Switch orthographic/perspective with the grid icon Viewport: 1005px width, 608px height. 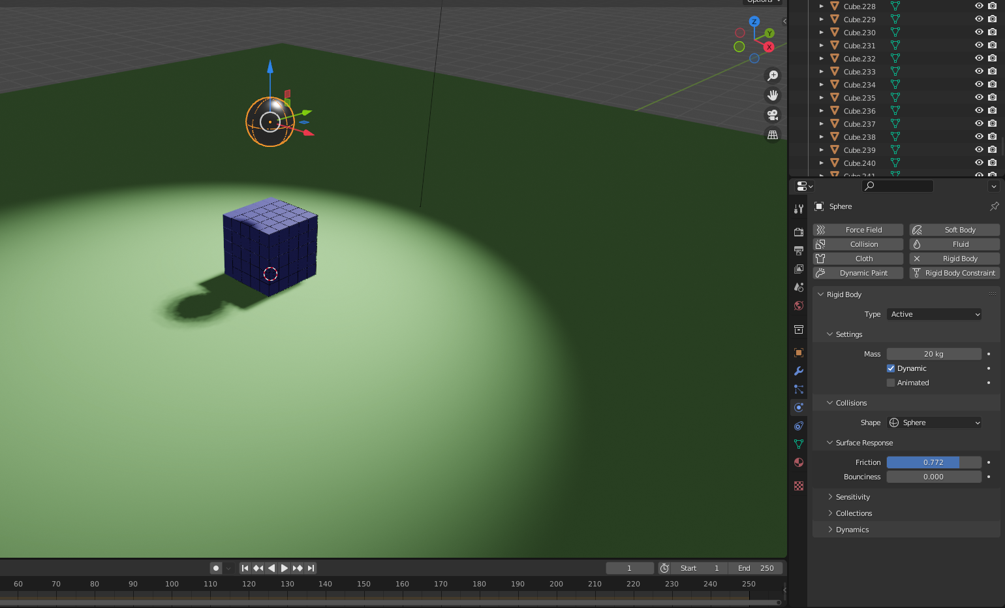click(x=773, y=135)
